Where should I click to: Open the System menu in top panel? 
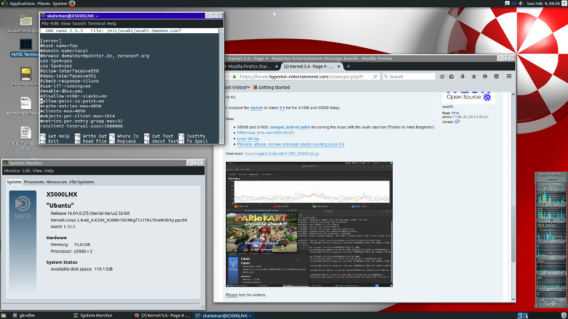point(60,3)
